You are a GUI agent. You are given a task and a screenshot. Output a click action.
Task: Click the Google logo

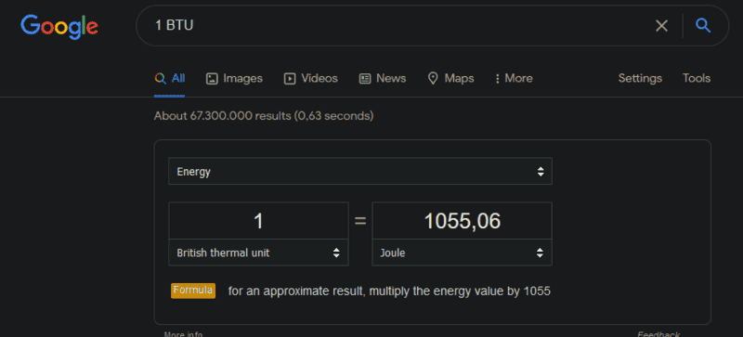click(x=59, y=27)
